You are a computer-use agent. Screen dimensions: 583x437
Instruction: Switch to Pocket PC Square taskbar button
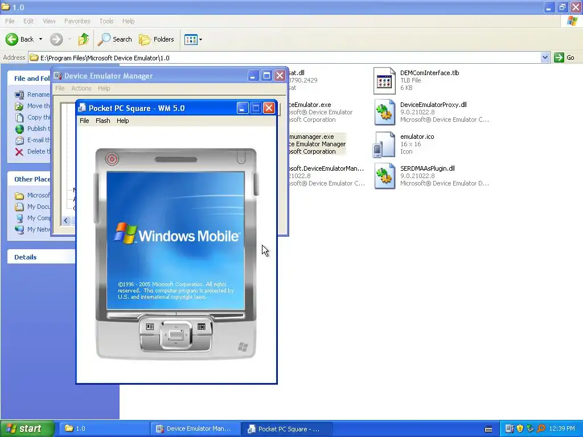pos(286,428)
